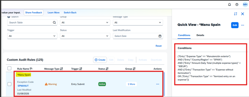Toggle the select-all rules checkbox
The width and height of the screenshot is (249, 97).
(9, 68)
